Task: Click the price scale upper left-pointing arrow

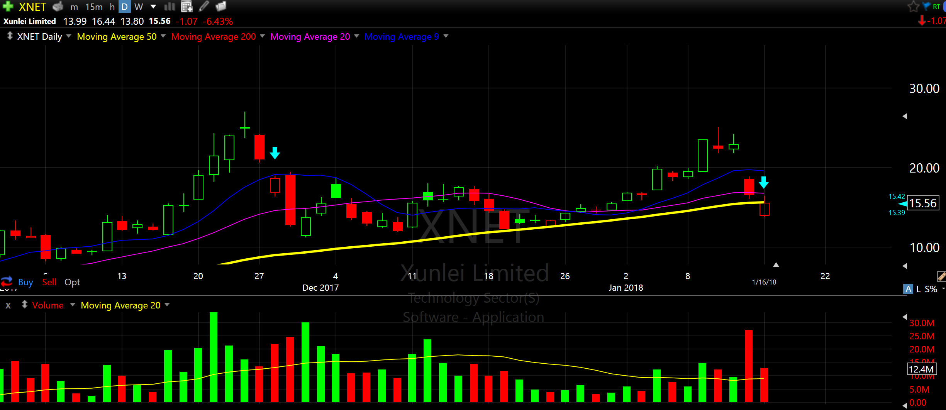Action: (905, 116)
